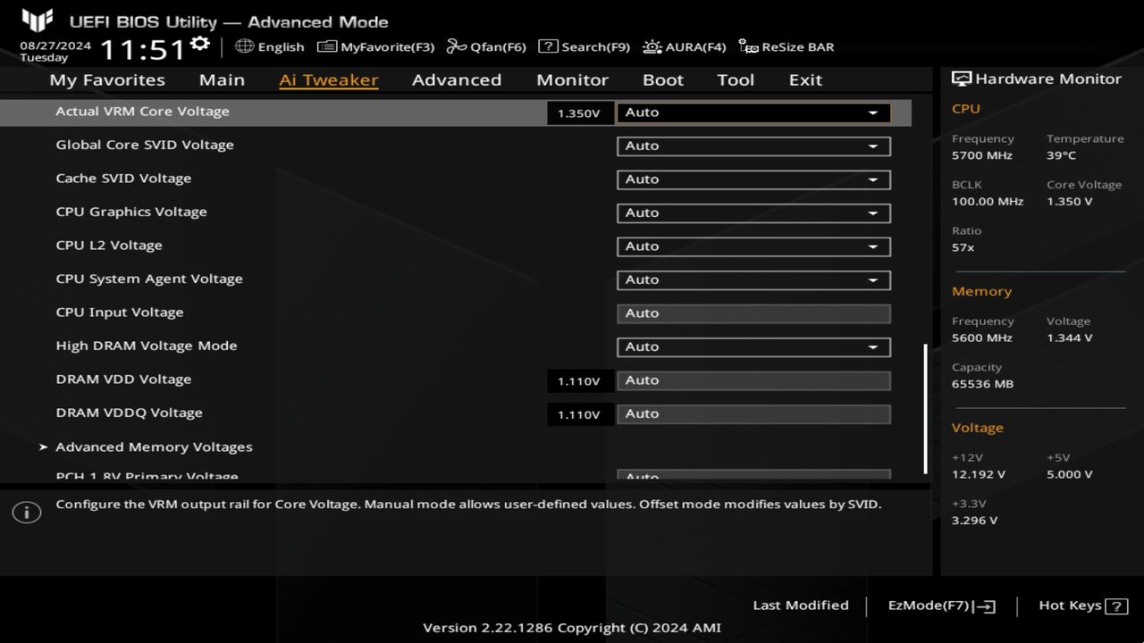Open CPU System Agent Voltage dropdown

753,280
